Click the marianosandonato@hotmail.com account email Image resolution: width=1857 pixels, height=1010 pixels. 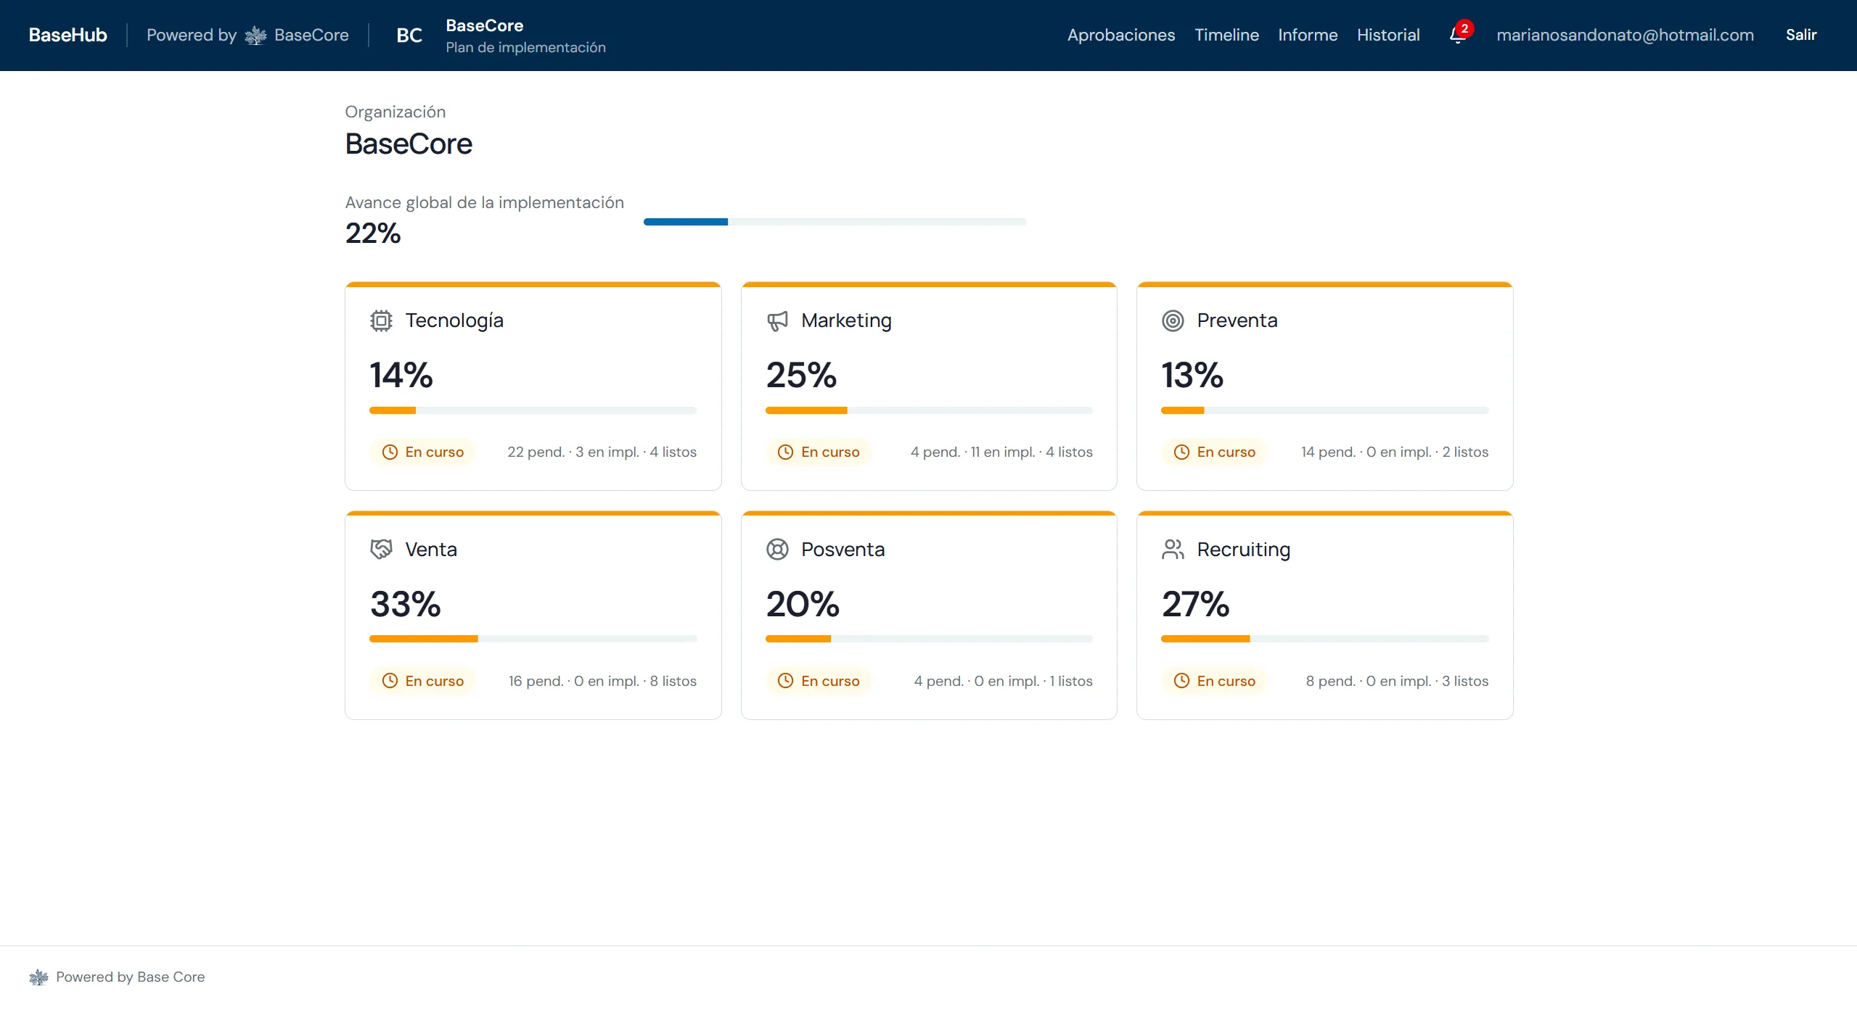point(1625,35)
